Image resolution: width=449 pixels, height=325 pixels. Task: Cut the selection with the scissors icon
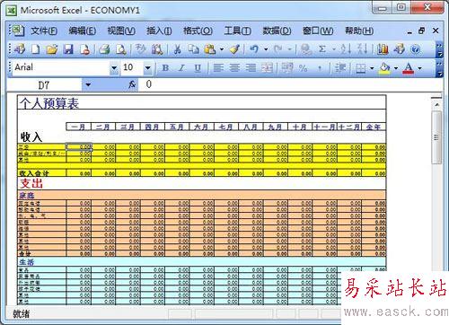177,49
